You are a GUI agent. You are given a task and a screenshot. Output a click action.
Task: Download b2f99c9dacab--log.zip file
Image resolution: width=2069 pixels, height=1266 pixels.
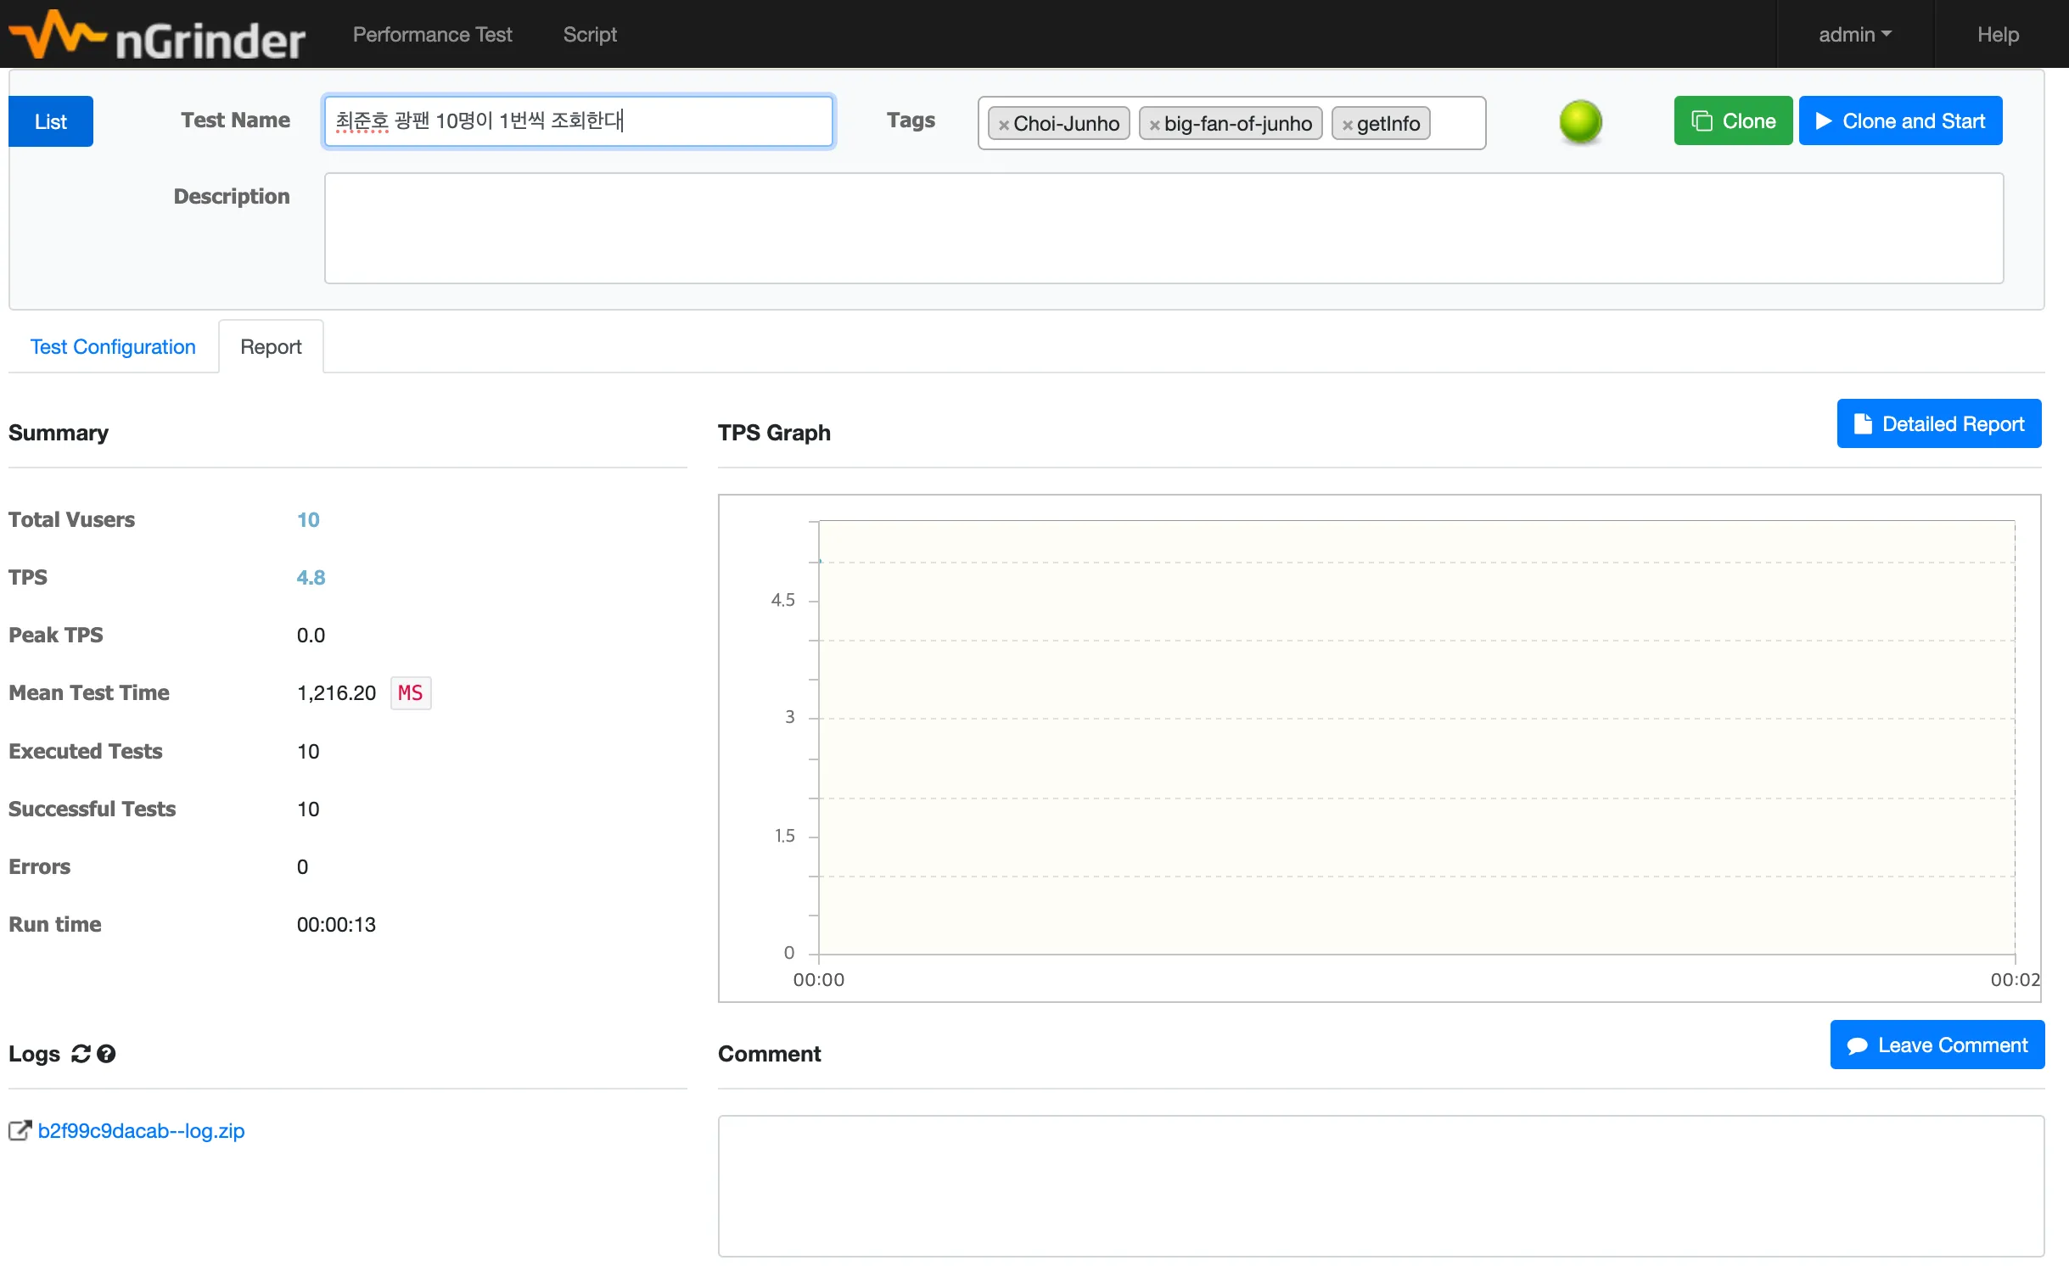(141, 1131)
